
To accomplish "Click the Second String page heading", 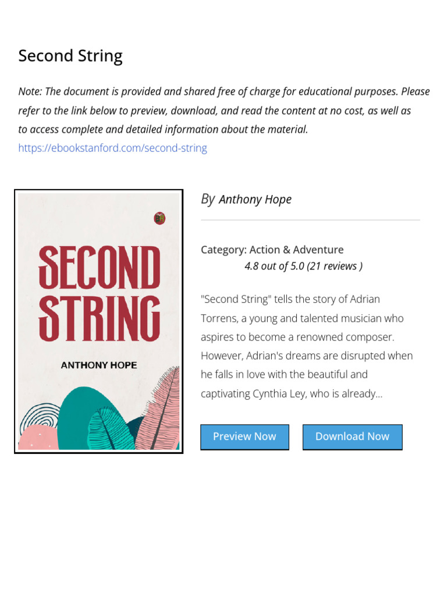I will coord(70,56).
